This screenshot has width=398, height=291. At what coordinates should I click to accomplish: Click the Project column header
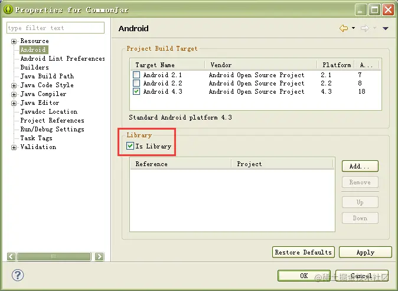[282, 164]
